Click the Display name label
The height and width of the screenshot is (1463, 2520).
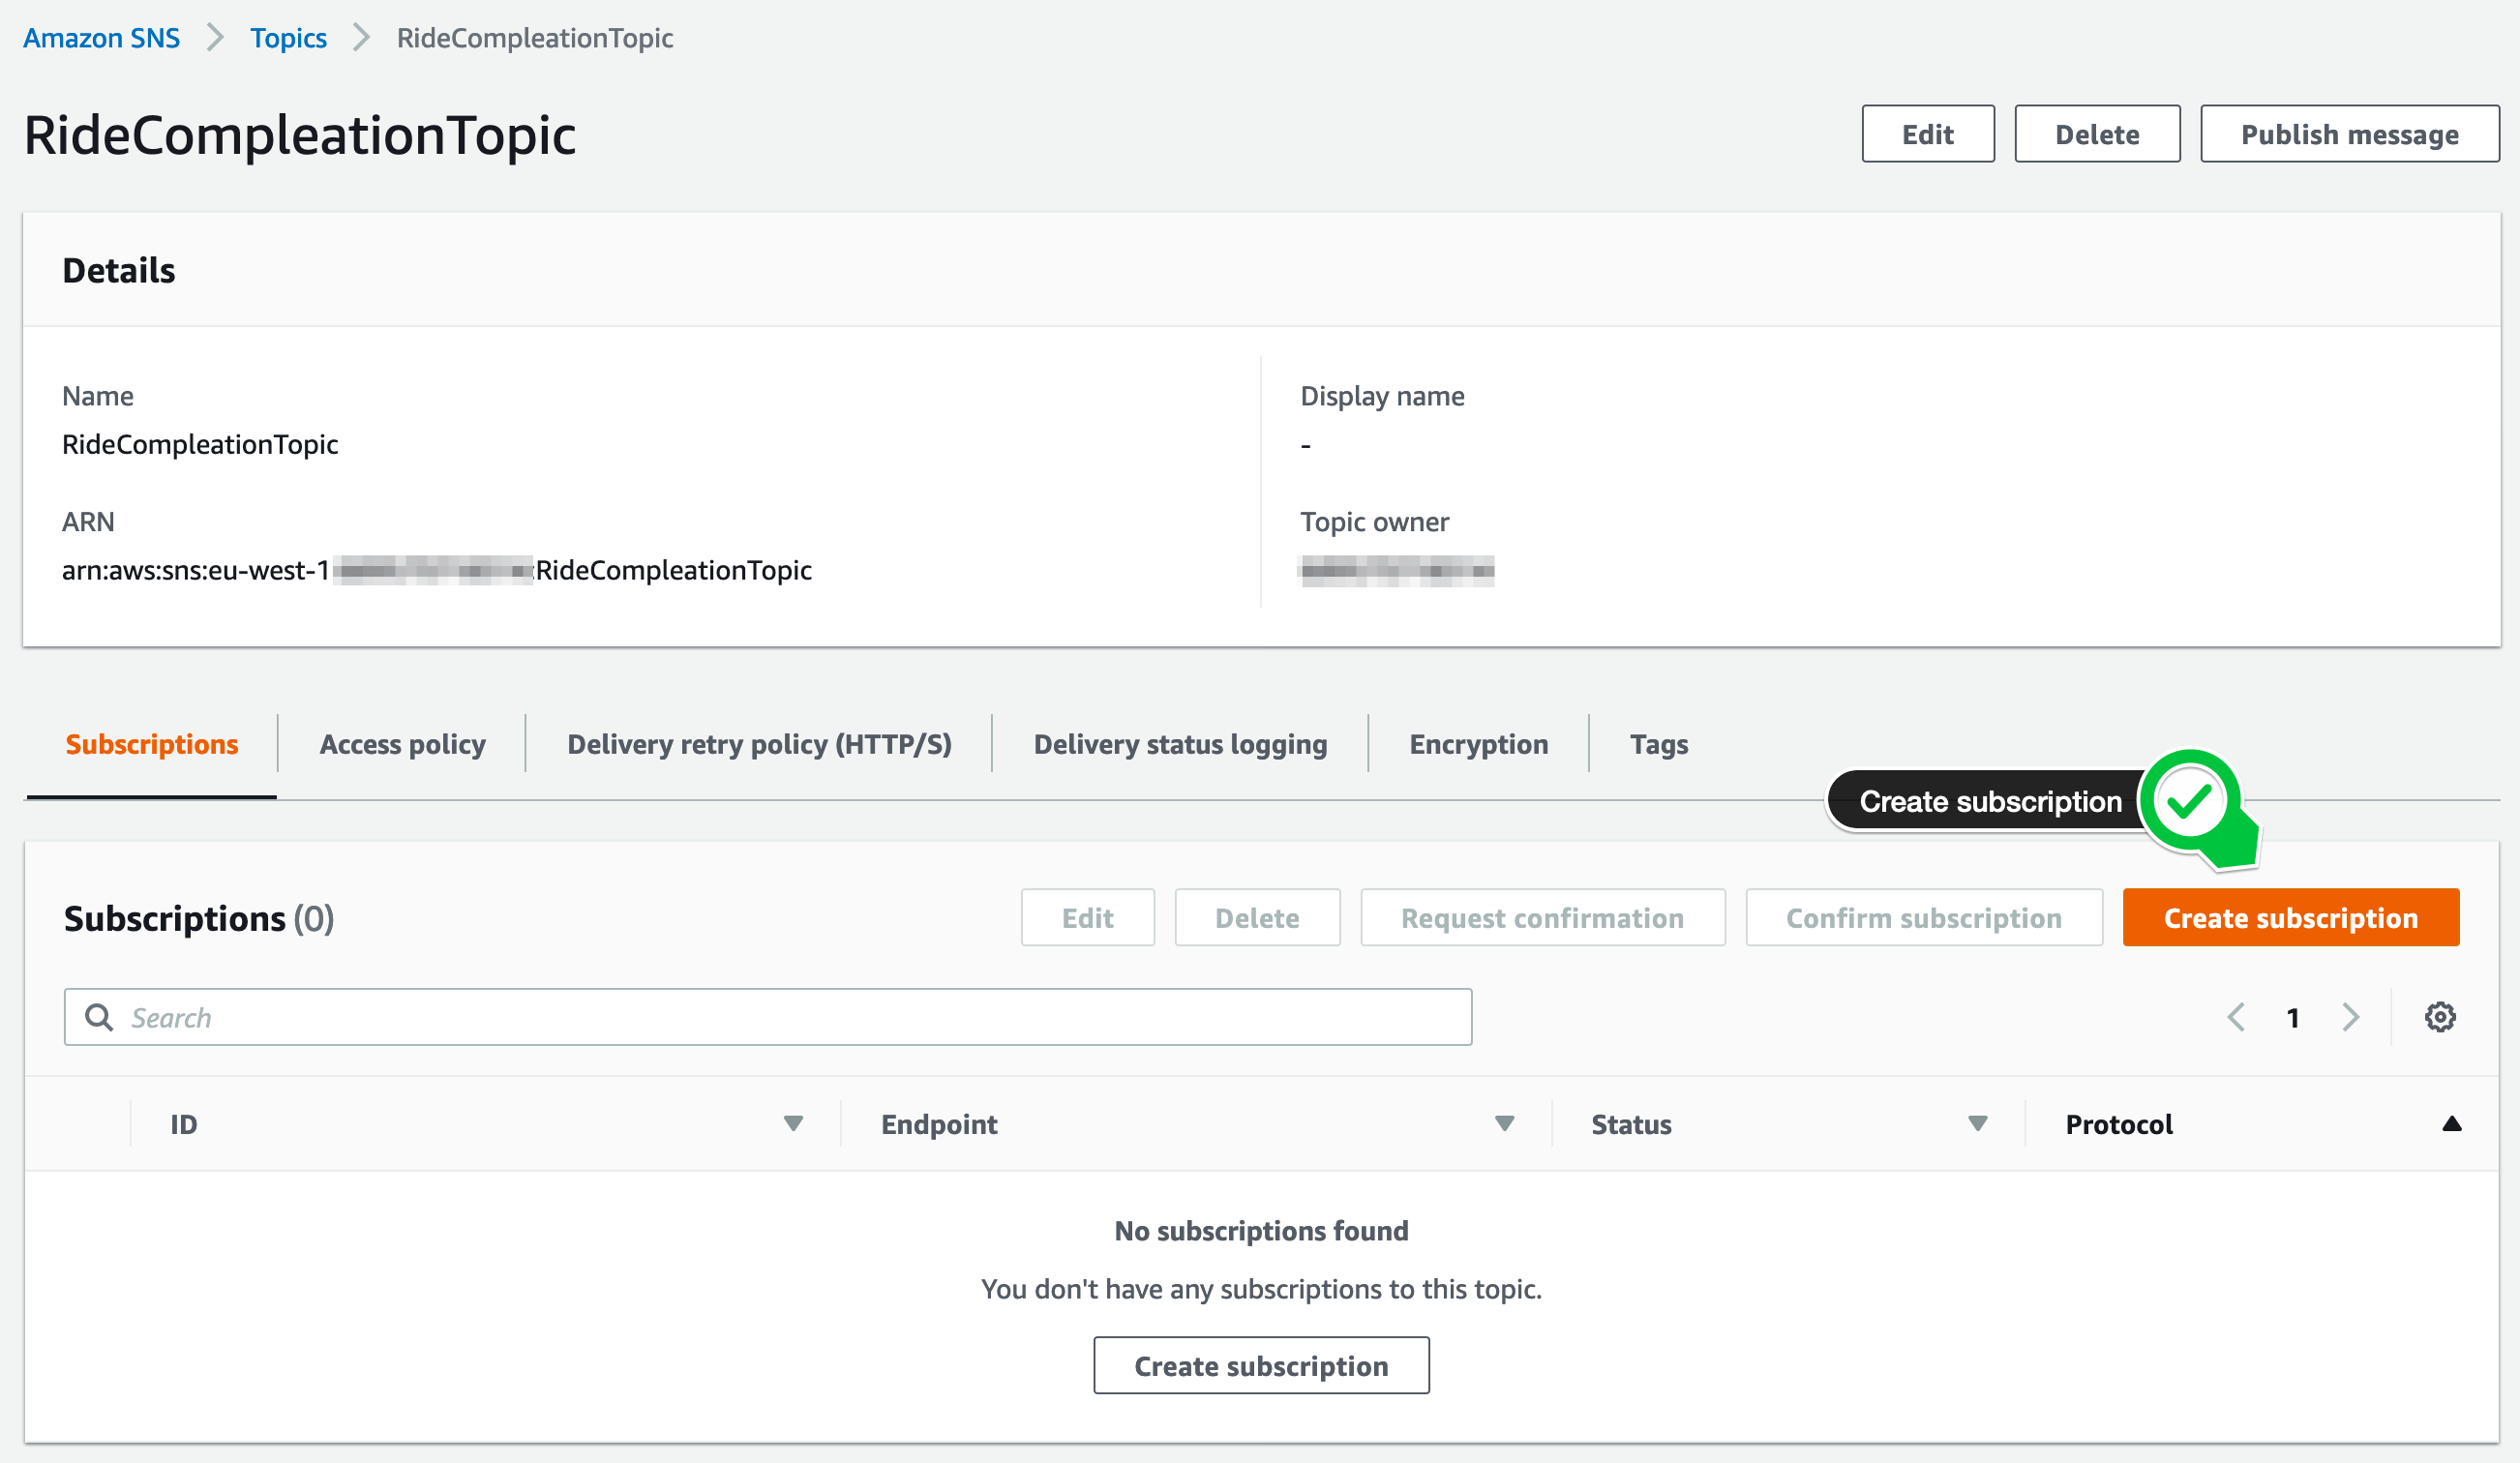click(x=1382, y=396)
